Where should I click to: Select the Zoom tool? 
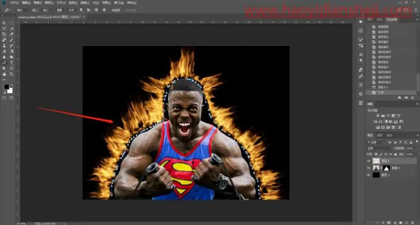click(11, 74)
